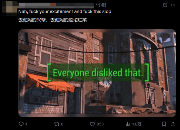
Task: Click the English post text starting with Nah
Action: (65, 11)
